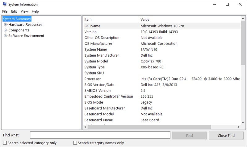This screenshot has width=247, height=147.
Task: Enable Search selected category only checkbox
Action: [5, 143]
